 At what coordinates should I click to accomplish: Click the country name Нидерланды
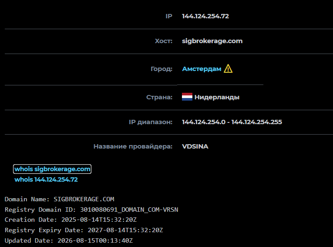[217, 97]
